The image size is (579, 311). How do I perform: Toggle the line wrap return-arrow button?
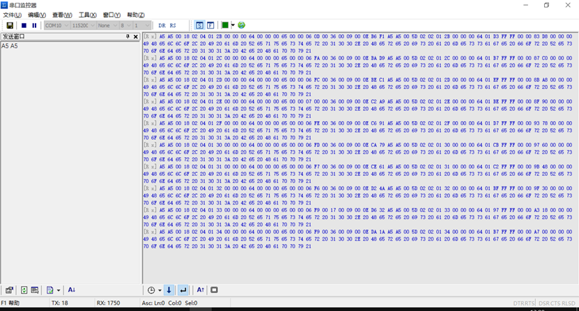click(183, 290)
